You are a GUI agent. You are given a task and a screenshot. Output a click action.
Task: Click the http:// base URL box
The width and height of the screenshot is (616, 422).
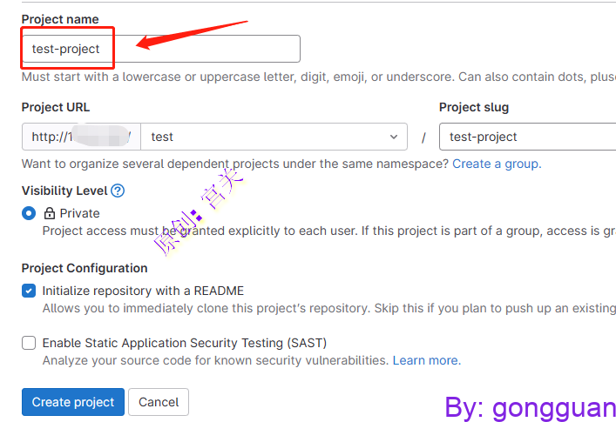coord(81,137)
